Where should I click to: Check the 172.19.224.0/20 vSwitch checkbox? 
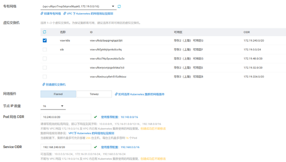pos(45,77)
